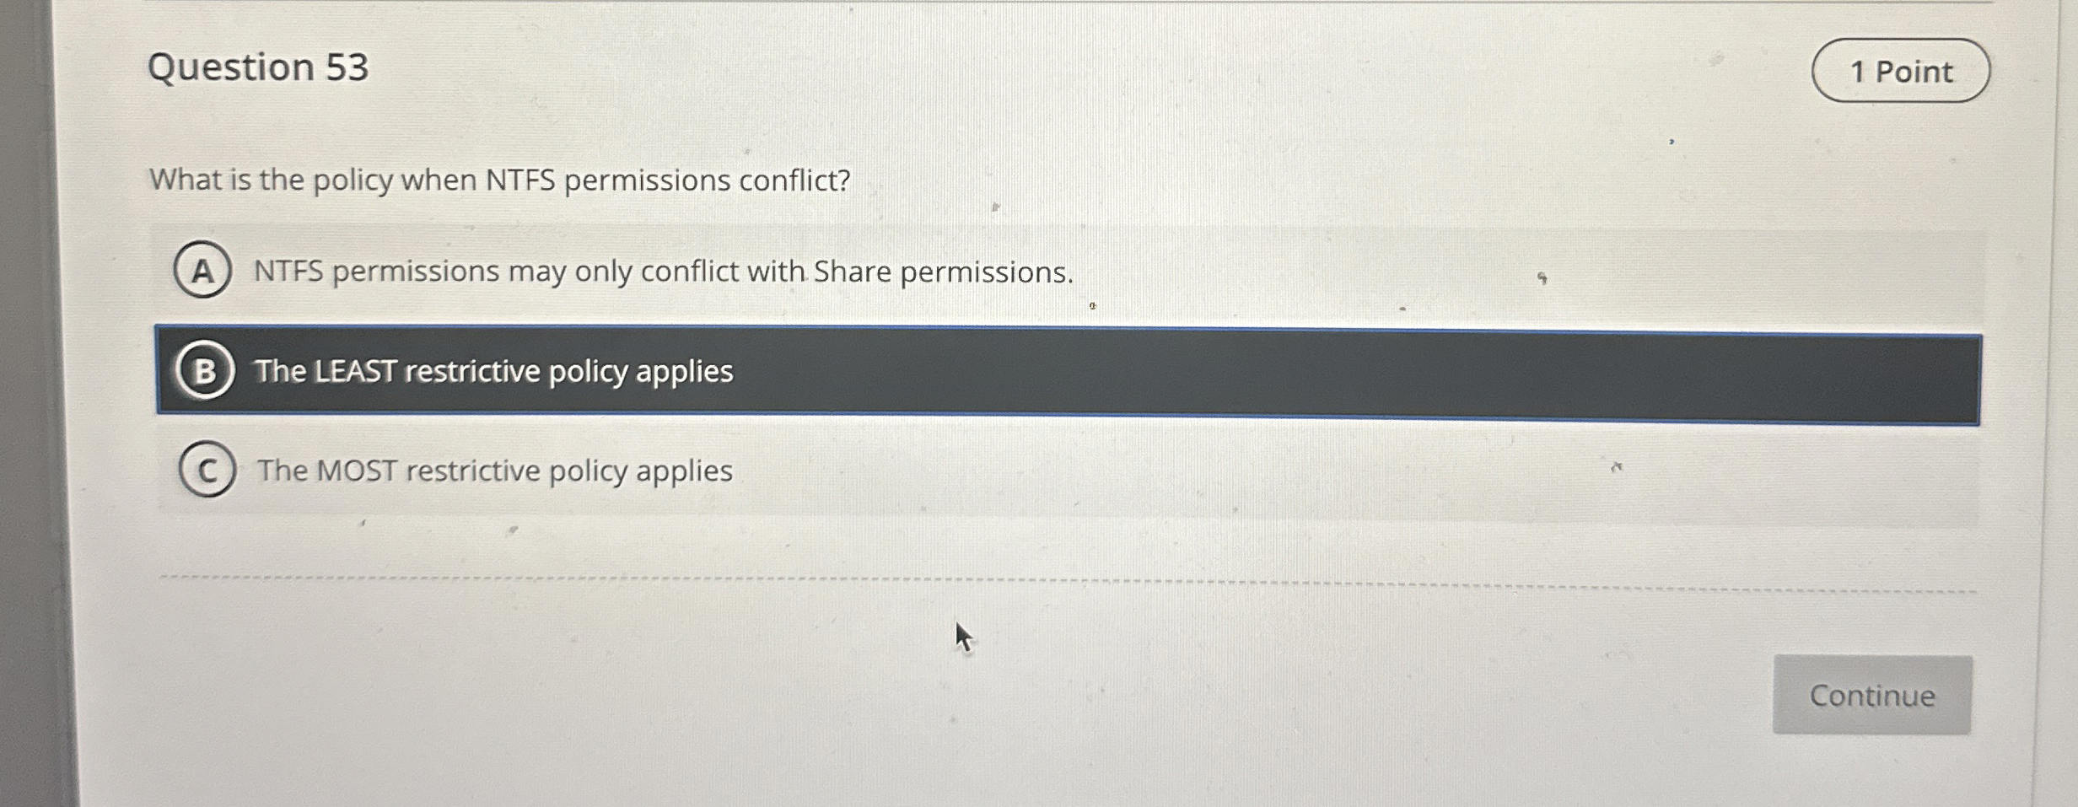
Task: Choose 'NTFS permissions may only conflict with Share permissions'
Action: click(x=661, y=272)
